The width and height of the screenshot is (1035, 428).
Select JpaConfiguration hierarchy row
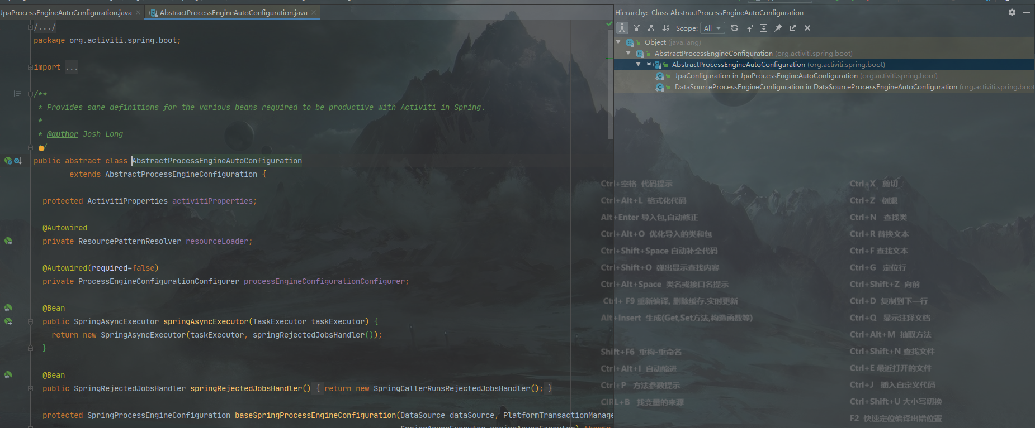pos(824,76)
